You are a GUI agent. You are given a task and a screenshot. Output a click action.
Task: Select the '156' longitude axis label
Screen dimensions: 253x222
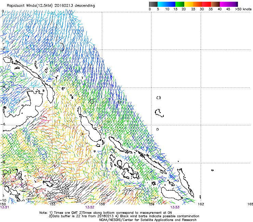point(102,204)
